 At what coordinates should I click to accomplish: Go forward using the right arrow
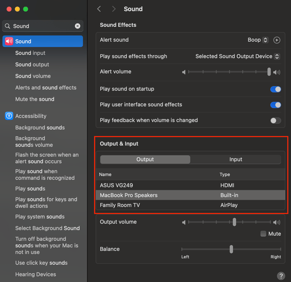tap(113, 9)
